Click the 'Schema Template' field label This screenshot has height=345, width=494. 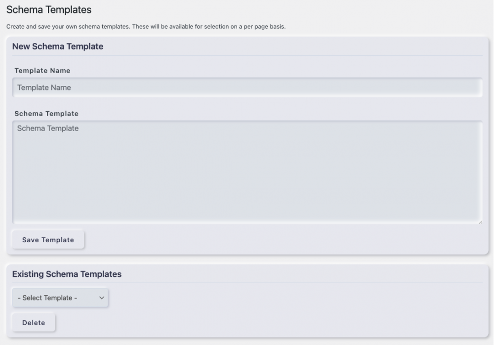tap(46, 114)
